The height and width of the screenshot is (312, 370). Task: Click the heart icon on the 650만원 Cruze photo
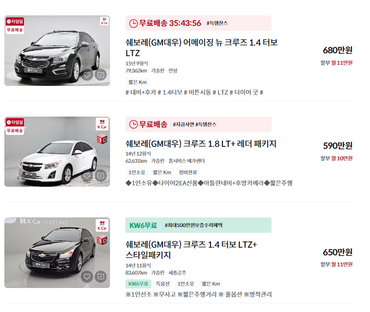pyautogui.click(x=87, y=276)
